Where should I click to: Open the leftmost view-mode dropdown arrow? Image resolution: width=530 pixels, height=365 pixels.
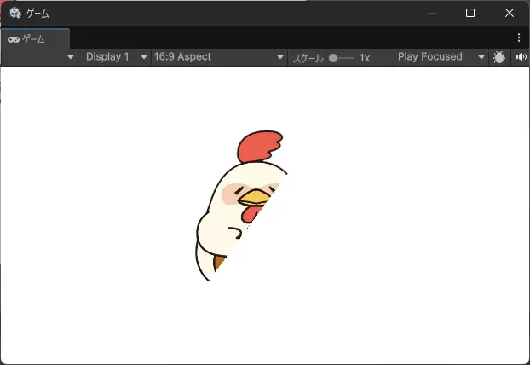coord(71,57)
